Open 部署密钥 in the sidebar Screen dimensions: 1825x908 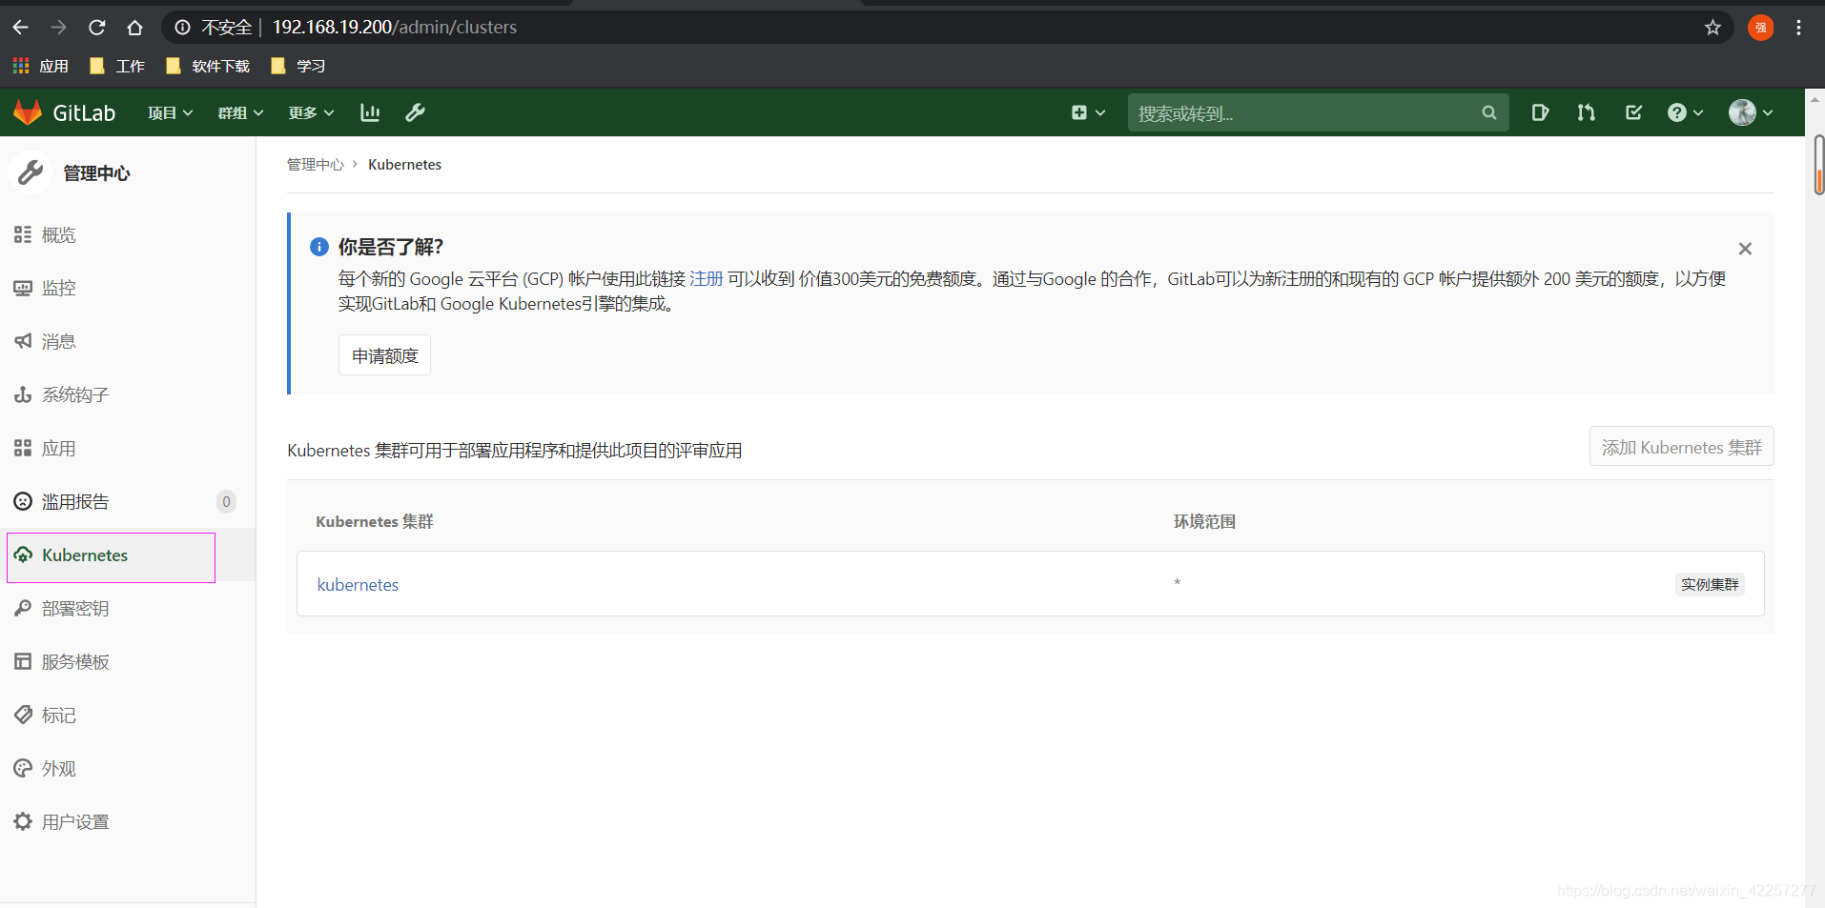pos(75,608)
